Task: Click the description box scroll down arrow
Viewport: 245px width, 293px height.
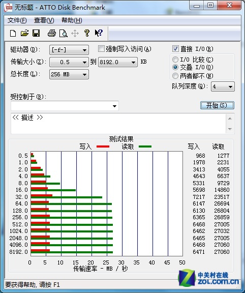Action: coord(230,129)
